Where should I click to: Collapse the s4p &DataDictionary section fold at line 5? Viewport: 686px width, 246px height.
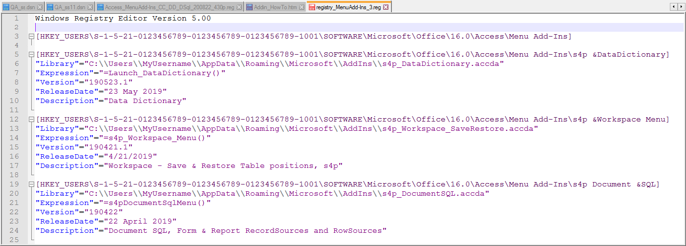click(x=32, y=55)
